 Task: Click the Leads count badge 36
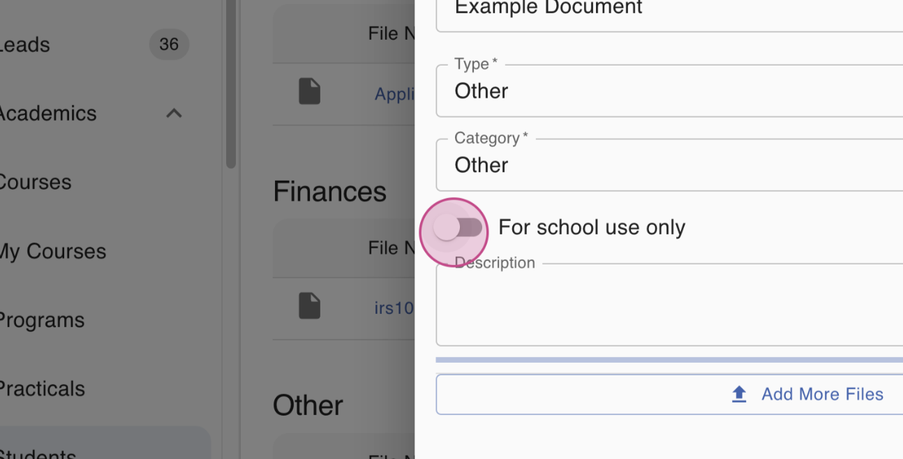click(x=169, y=45)
